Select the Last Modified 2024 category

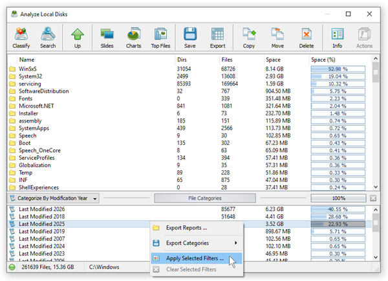pos(42,246)
